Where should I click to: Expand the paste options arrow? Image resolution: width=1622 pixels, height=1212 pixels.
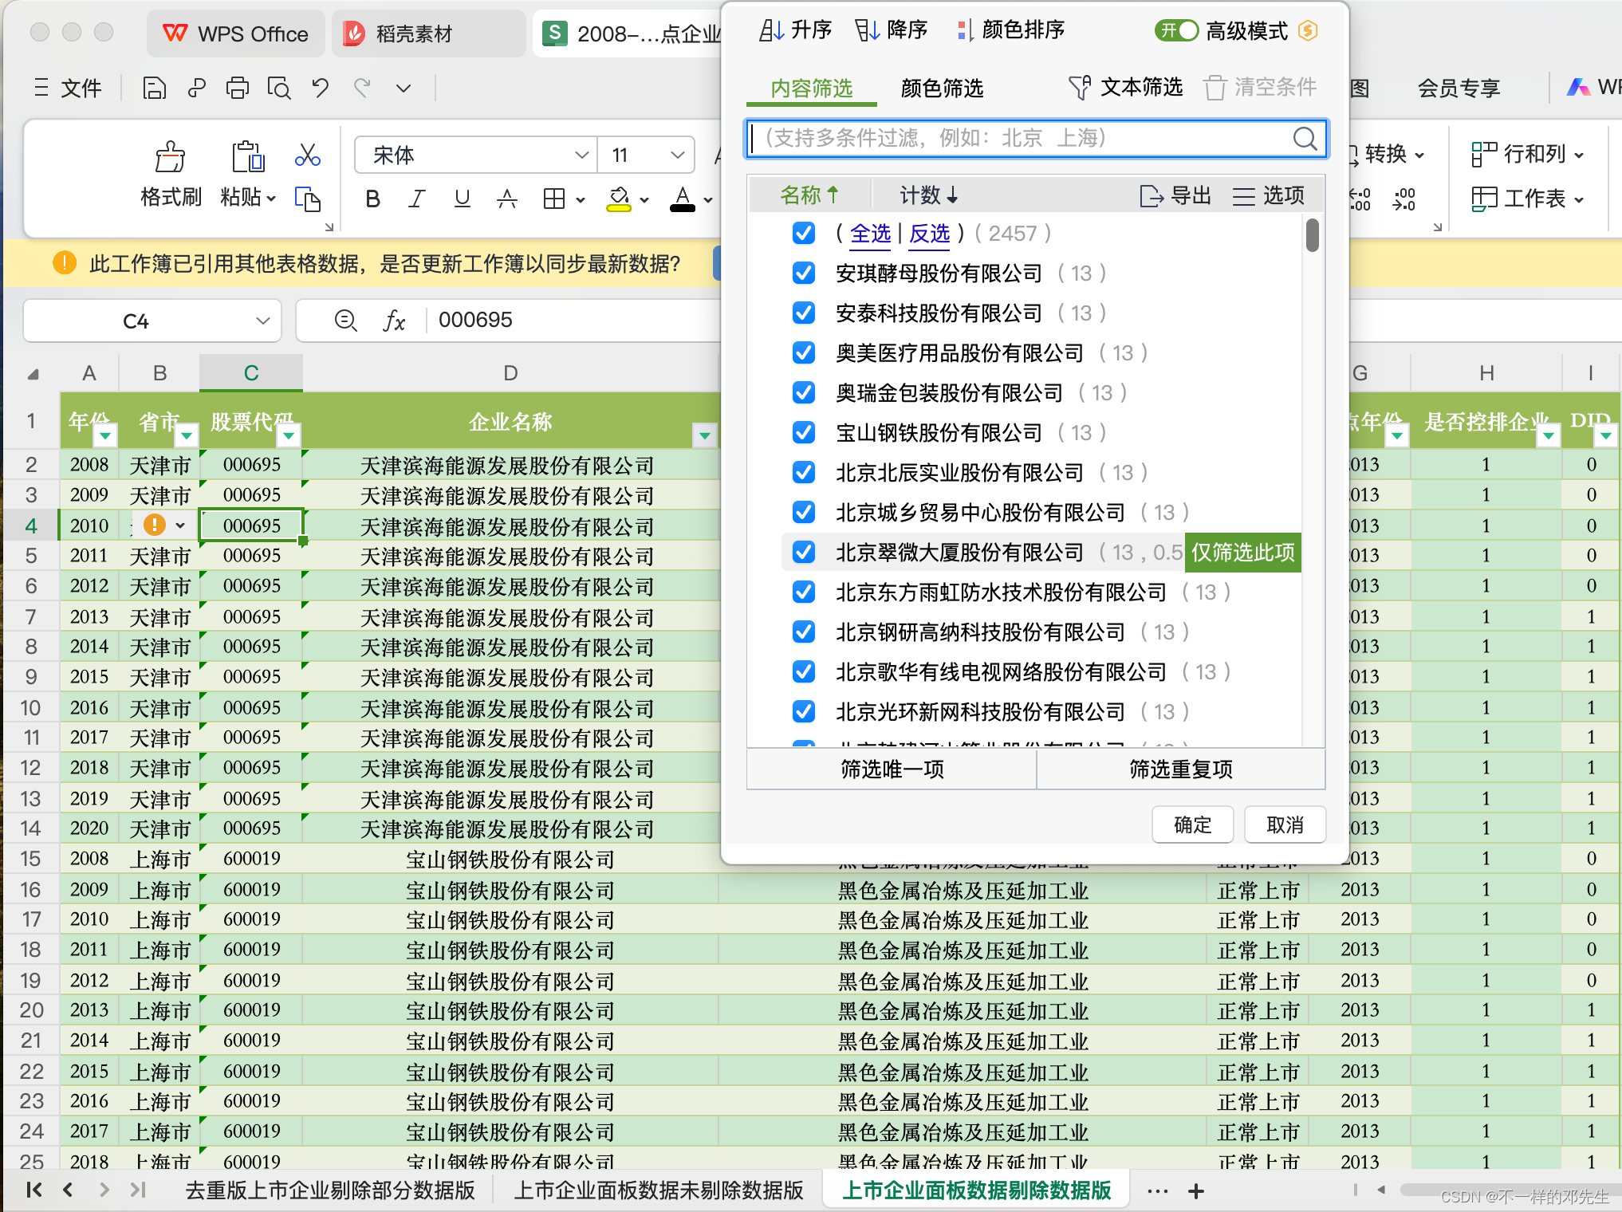click(271, 198)
